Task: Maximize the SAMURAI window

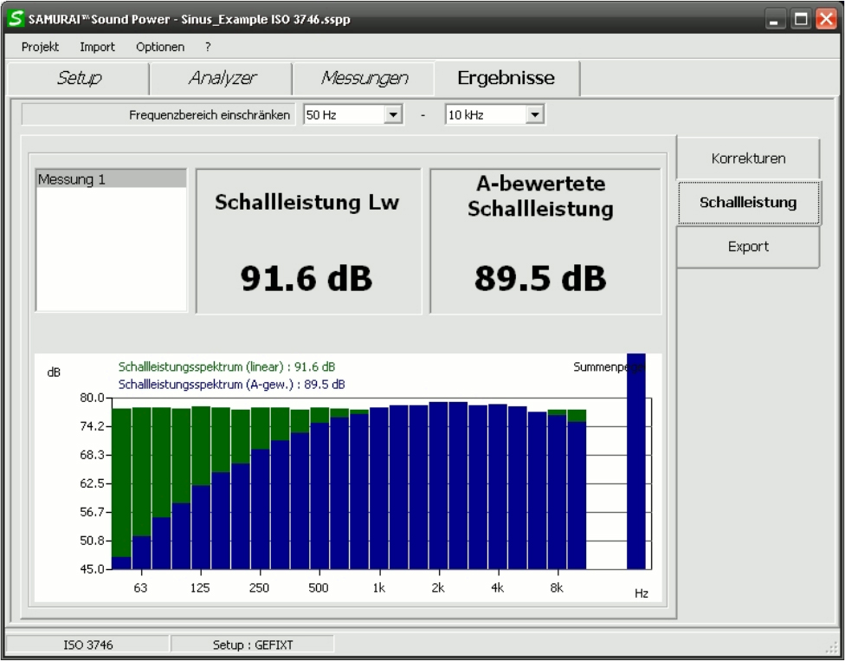Action: tap(802, 19)
